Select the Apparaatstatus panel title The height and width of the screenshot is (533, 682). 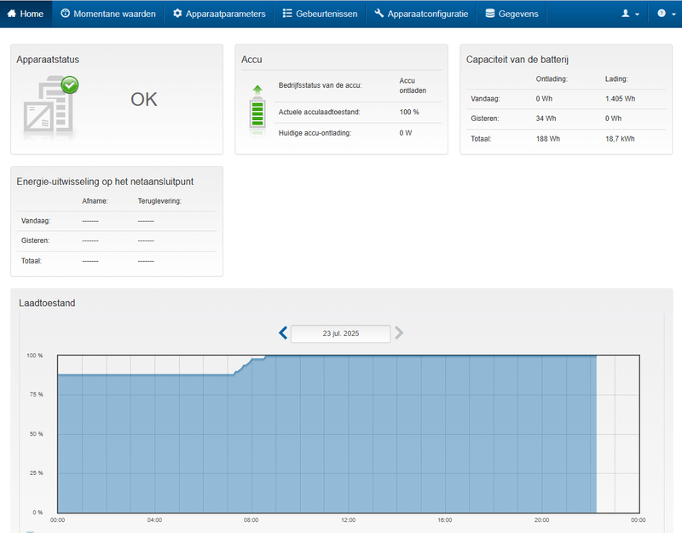[48, 60]
